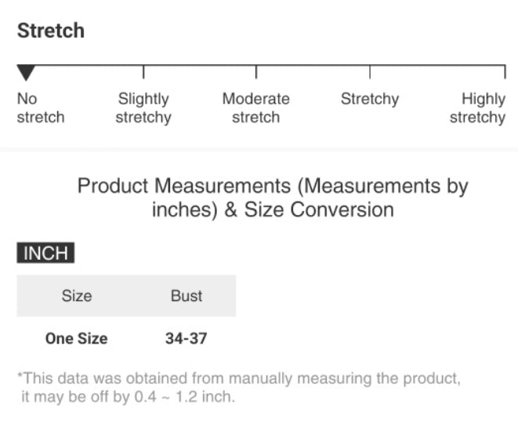Click the black triangle stretch level marker
This screenshot has width=518, height=422.
27,73
